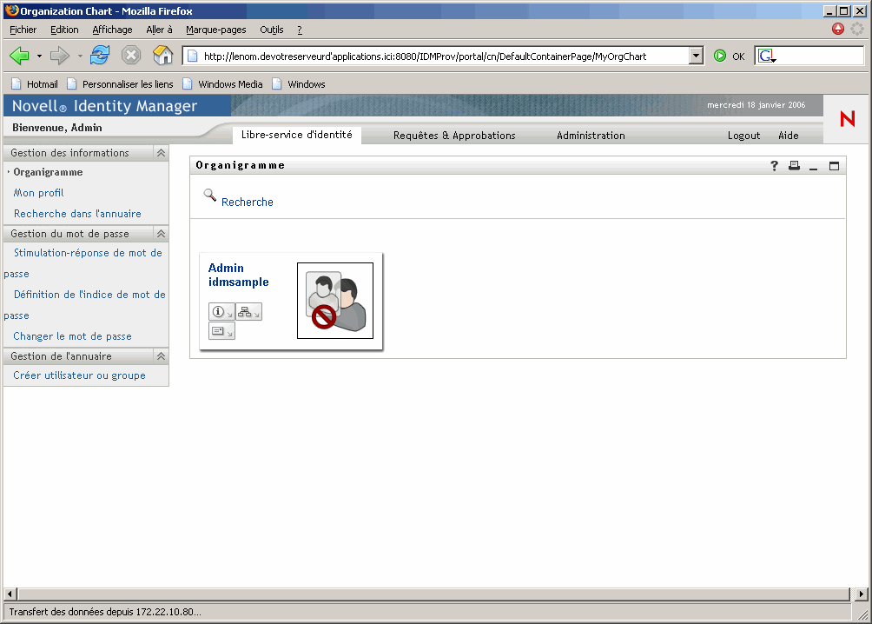Click the Stop loading icon
The image size is (872, 624).
(x=130, y=55)
